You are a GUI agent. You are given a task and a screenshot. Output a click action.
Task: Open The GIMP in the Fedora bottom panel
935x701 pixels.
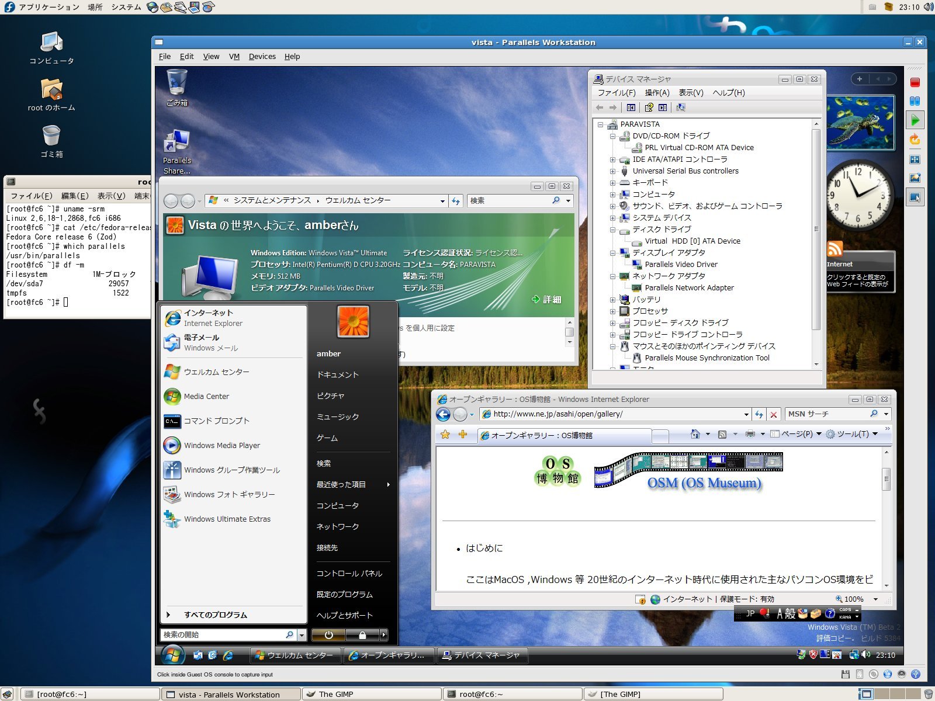(x=372, y=694)
